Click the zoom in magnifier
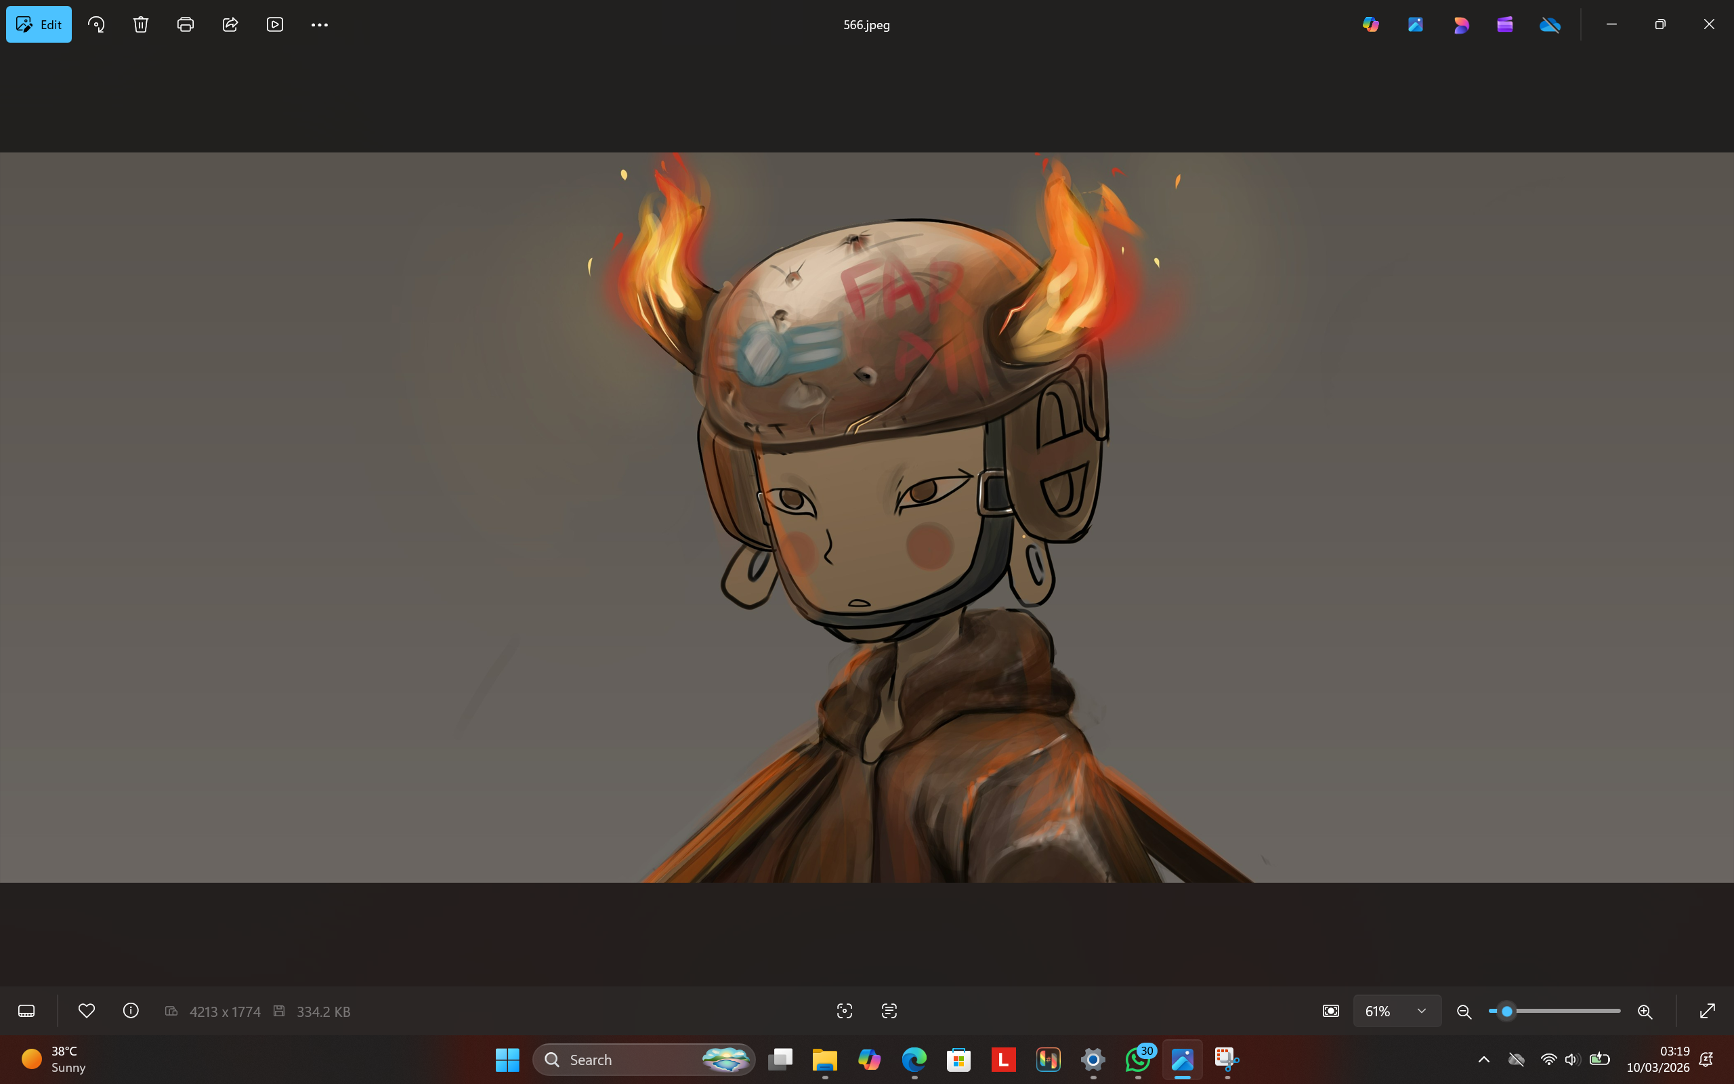Viewport: 1734px width, 1084px height. point(1645,1011)
